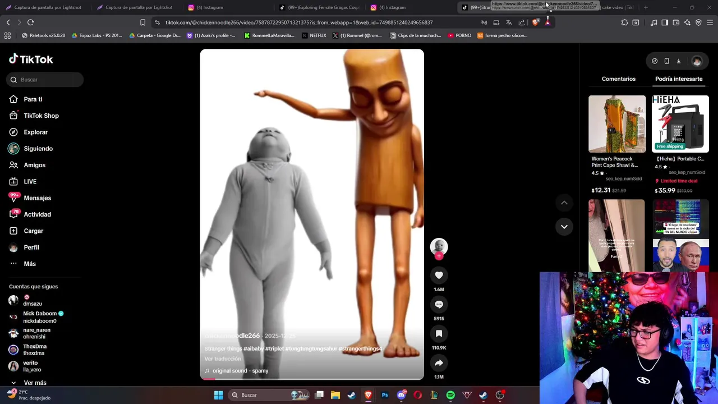Open Spotify from the taskbar
This screenshot has height=404, width=718.
tap(450, 395)
